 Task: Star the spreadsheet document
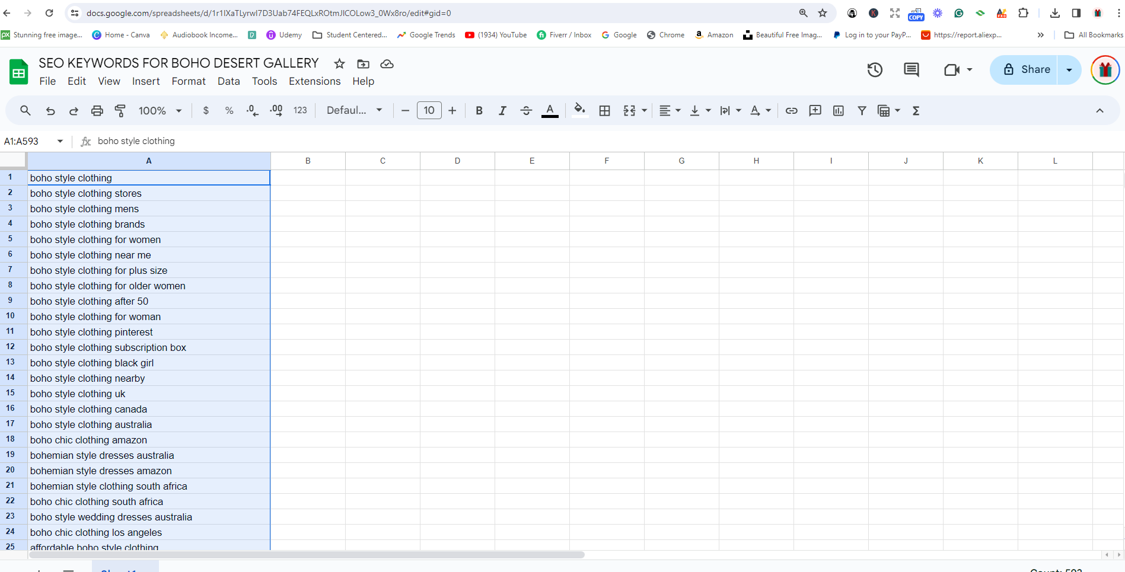pyautogui.click(x=339, y=63)
